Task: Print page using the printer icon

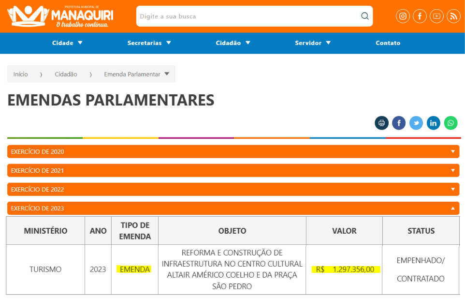Action: tap(381, 123)
